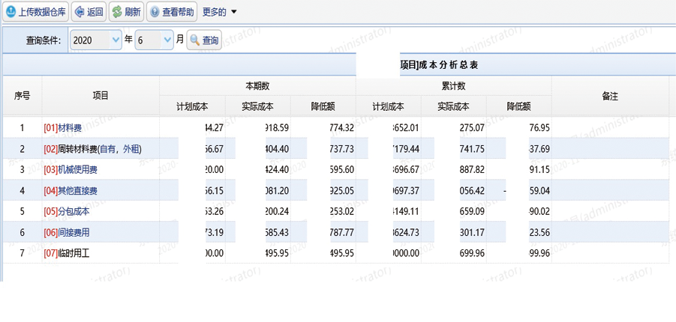Click the green refresh icon
The height and width of the screenshot is (322, 676).
pos(116,12)
